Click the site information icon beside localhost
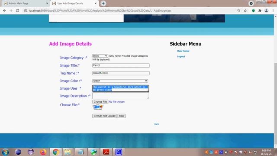Image resolution: width=277 pixels, height=156 pixels. (26, 10)
